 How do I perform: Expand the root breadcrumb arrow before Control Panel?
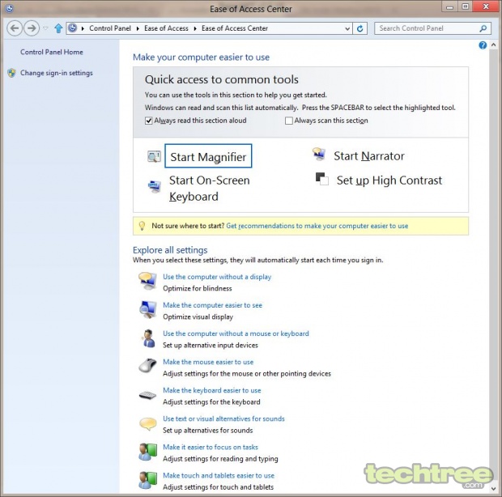[83, 28]
